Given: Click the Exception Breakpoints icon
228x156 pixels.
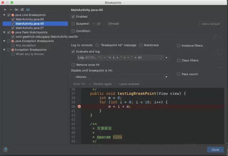Looking at the screenshot, I should pos(13,50).
